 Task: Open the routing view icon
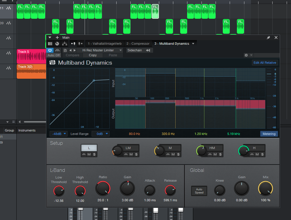coord(64,44)
